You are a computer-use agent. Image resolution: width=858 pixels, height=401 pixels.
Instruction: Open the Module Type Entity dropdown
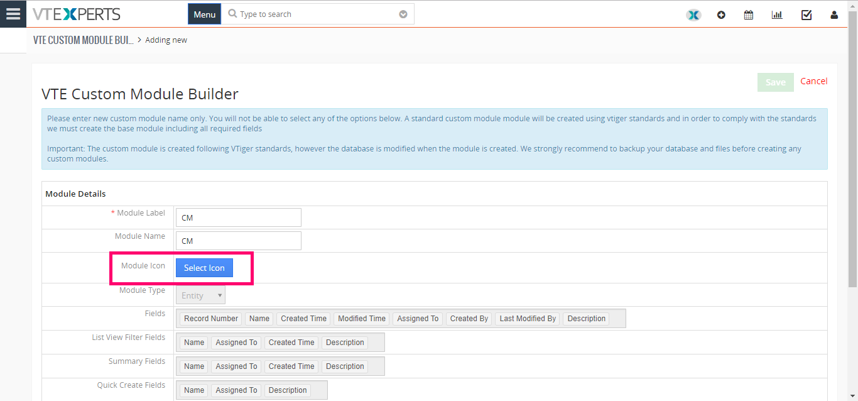click(x=201, y=295)
